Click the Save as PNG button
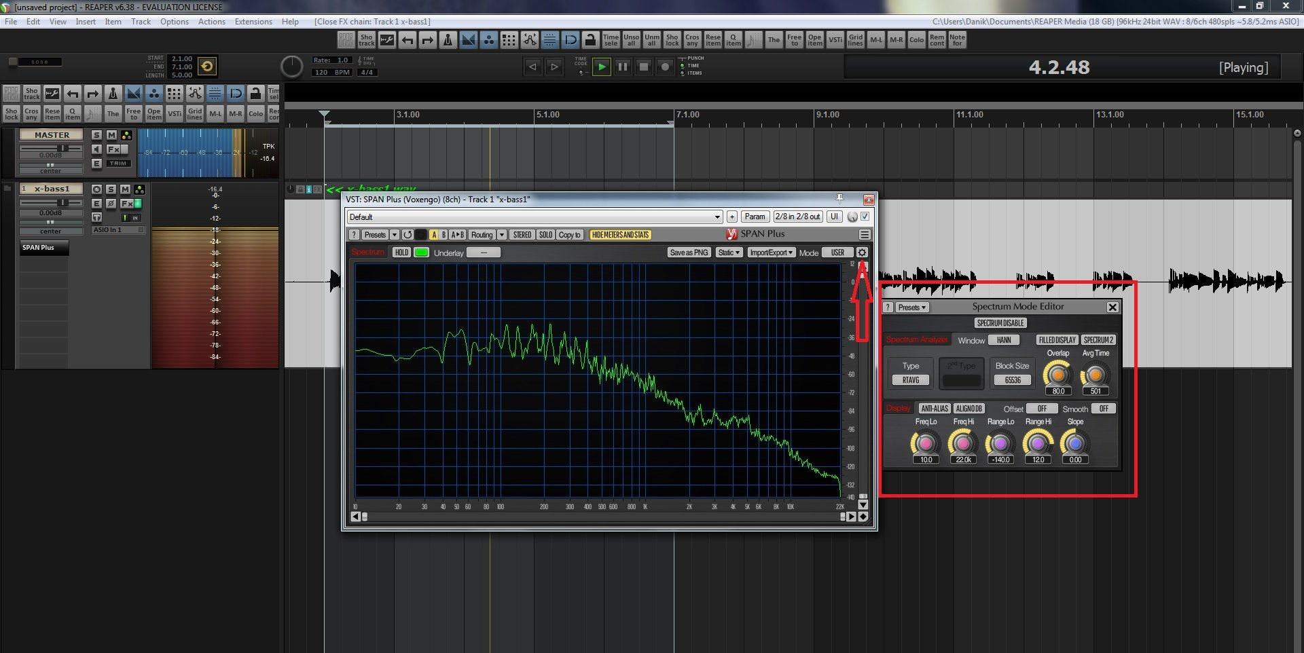The image size is (1304, 653). click(x=689, y=253)
